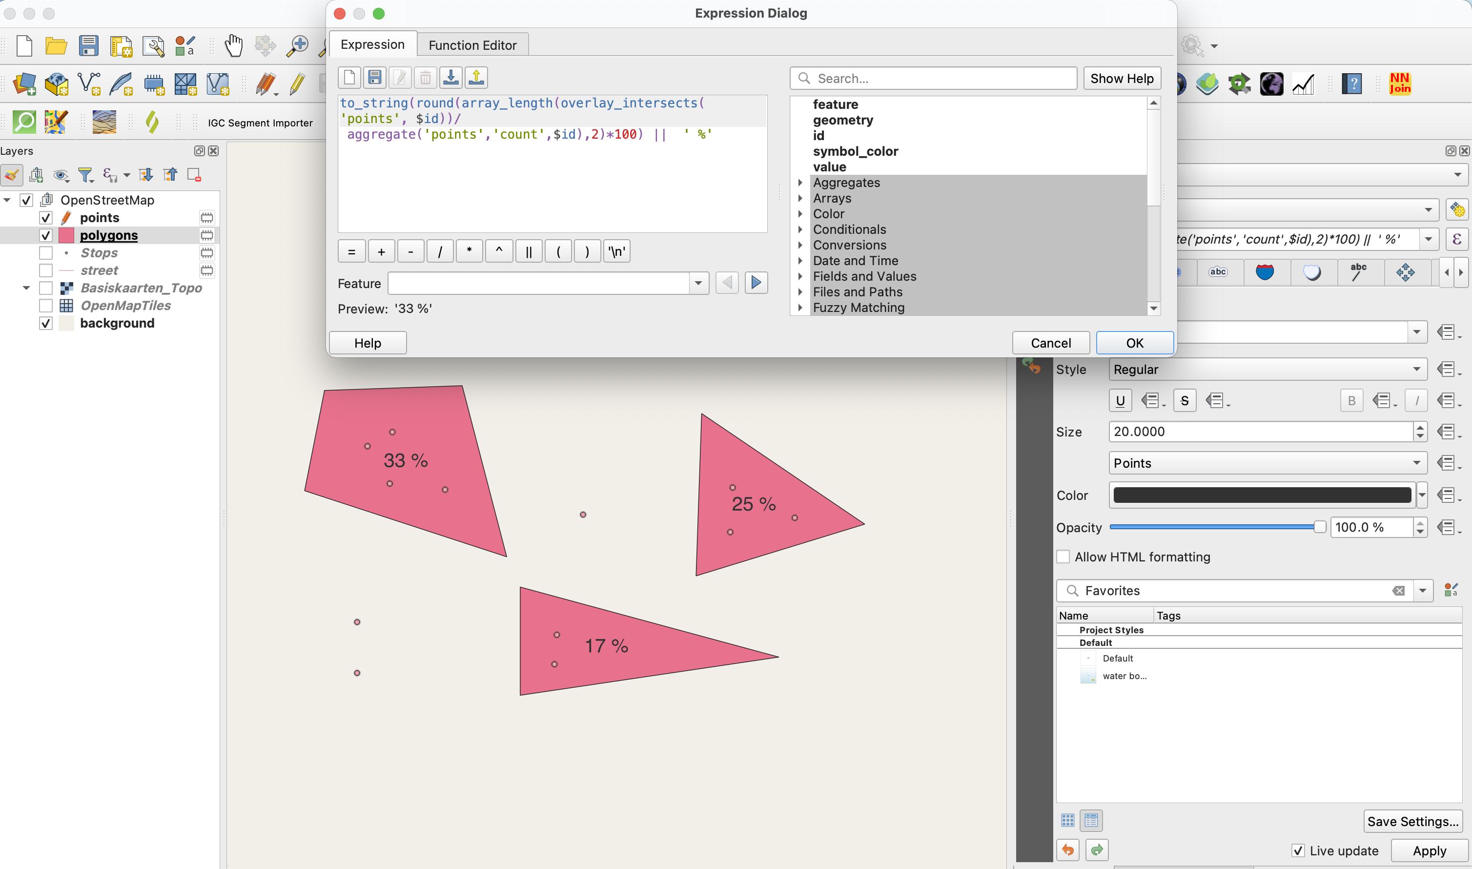Click Cancel in Expression Dialog

click(1051, 343)
